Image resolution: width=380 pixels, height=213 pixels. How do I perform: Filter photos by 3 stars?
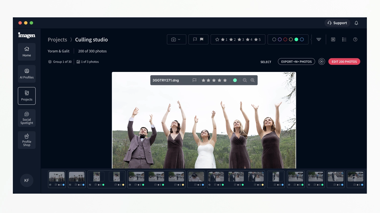(241, 39)
